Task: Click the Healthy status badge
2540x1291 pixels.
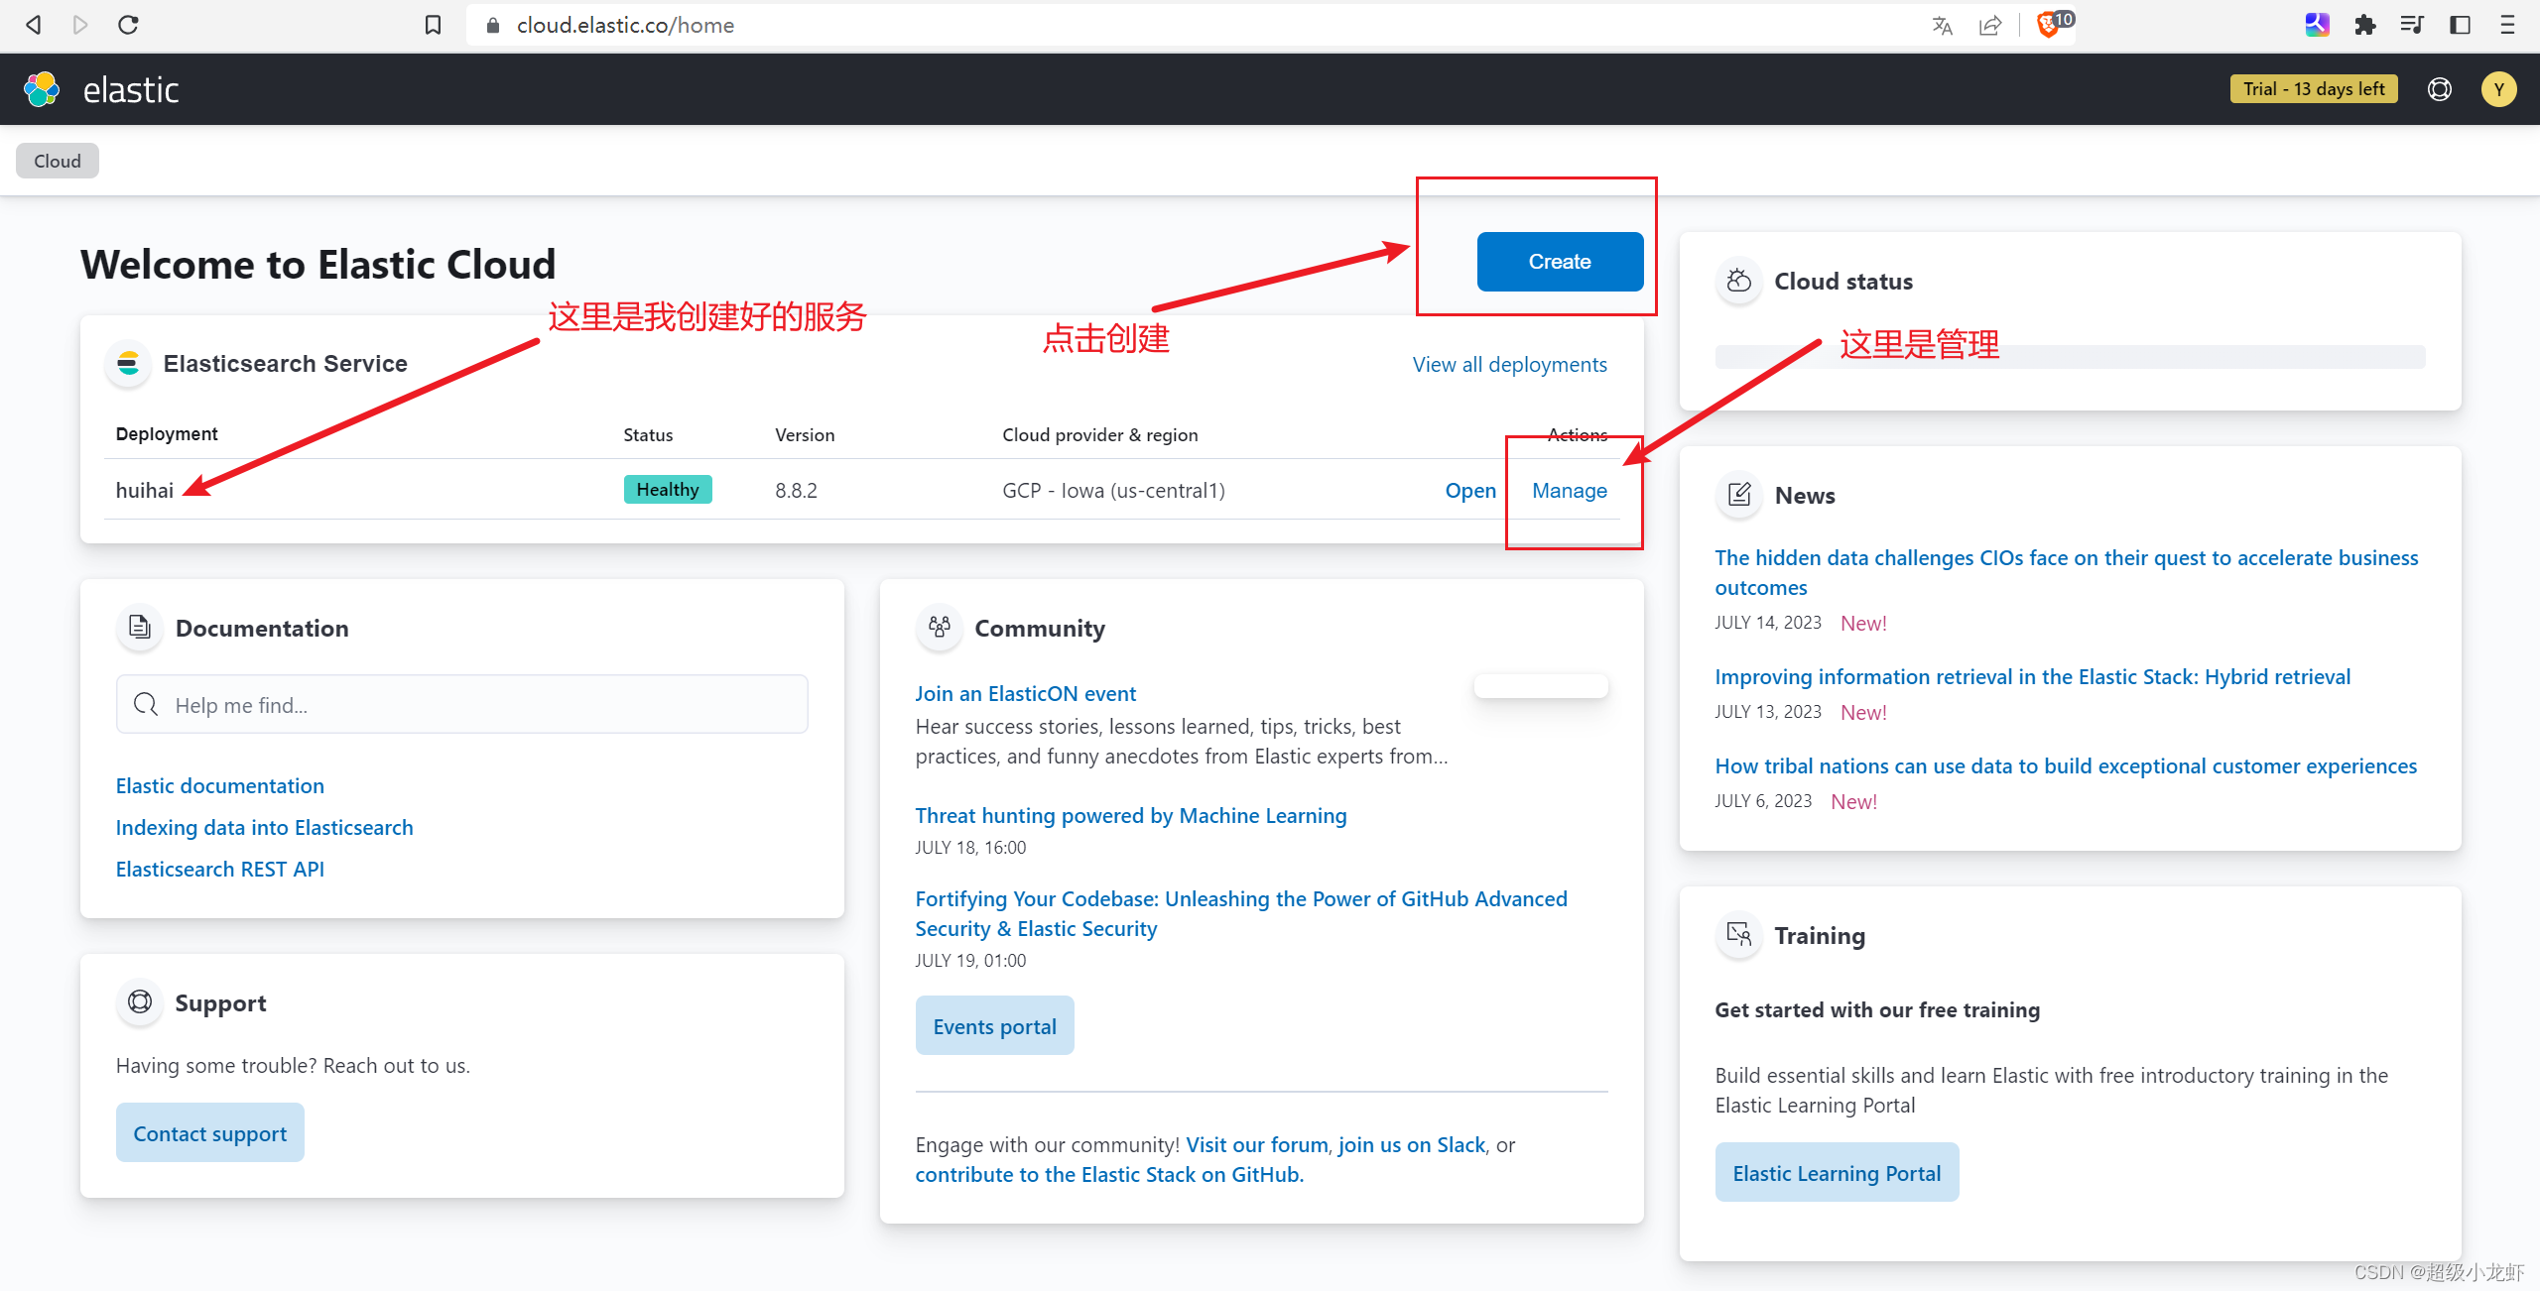Action: click(668, 490)
